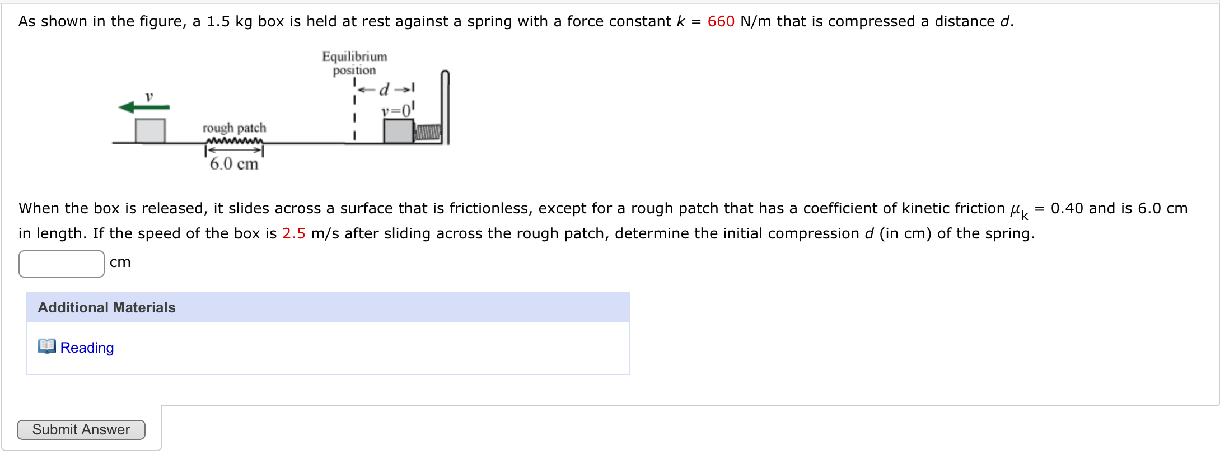Click the v=0 label above the box
This screenshot has width=1220, height=459.
396,111
